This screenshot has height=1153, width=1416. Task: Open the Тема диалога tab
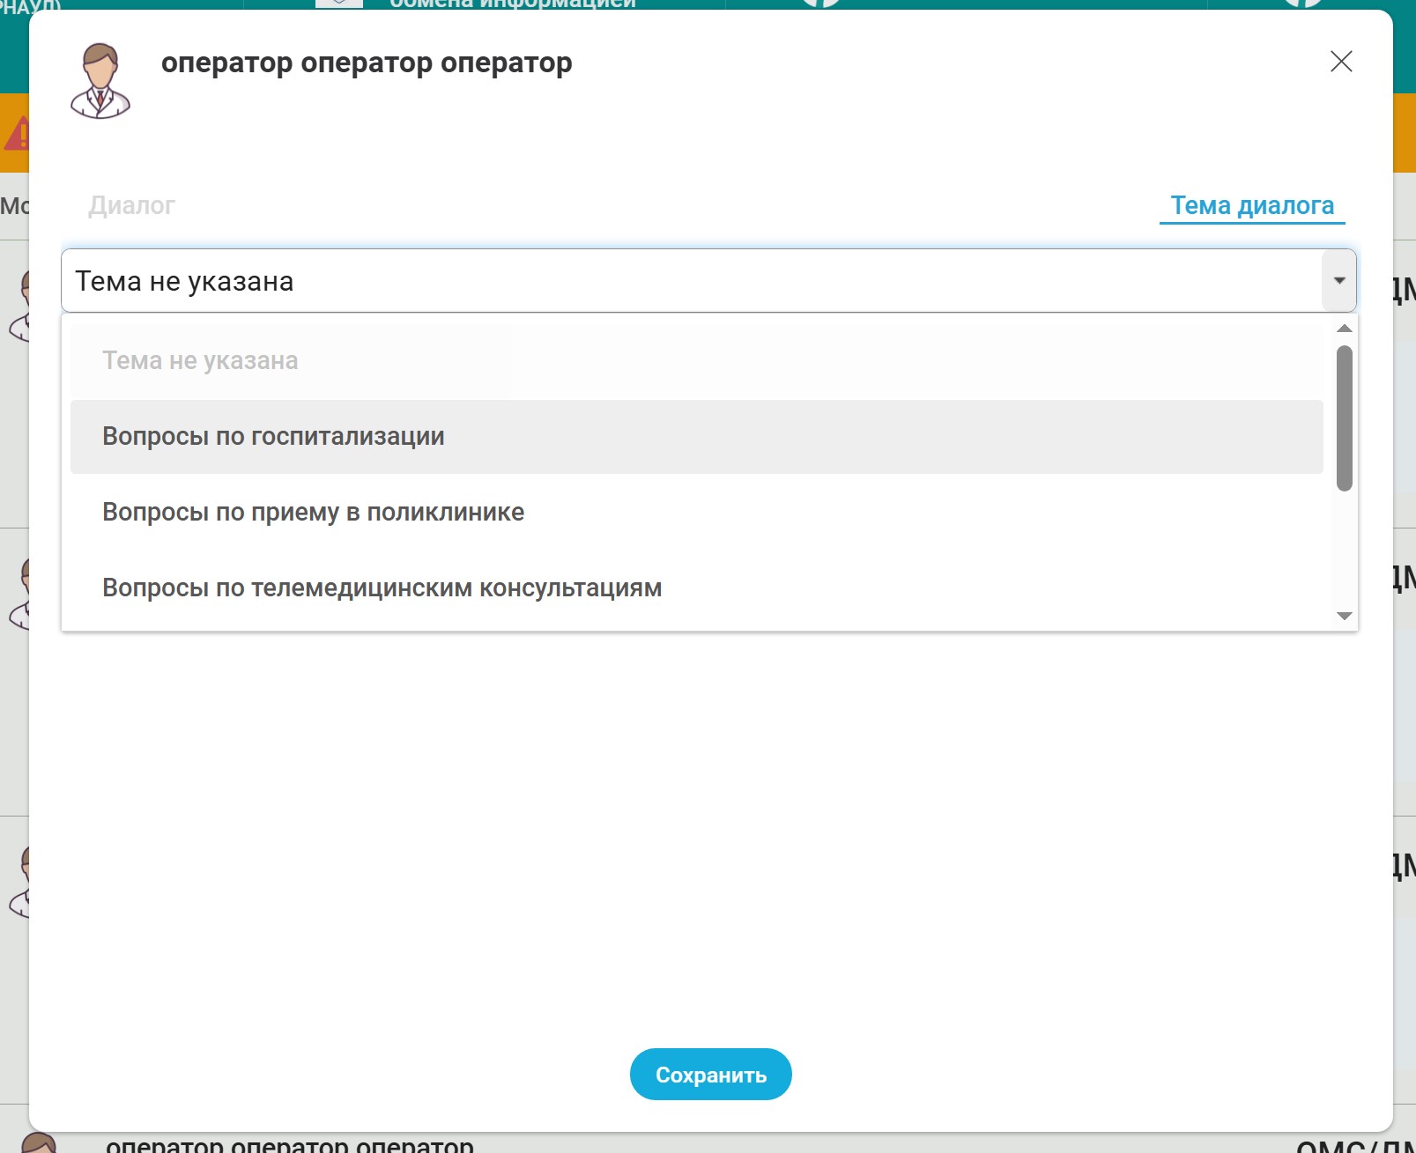pos(1251,205)
